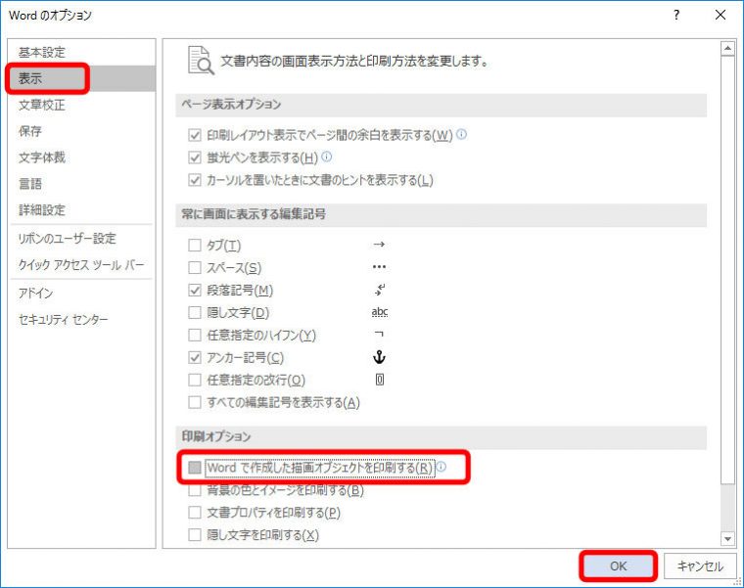Enable the 隠し文字(D) checkbox
The image size is (744, 588).
pos(195,312)
